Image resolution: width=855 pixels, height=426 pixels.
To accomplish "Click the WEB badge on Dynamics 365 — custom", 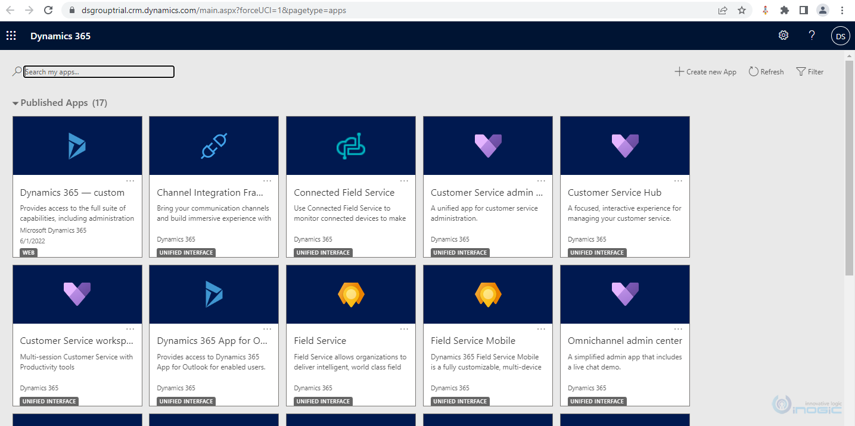I will pyautogui.click(x=28, y=252).
